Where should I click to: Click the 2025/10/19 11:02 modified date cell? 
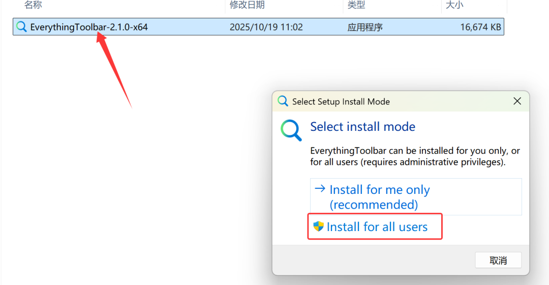point(266,27)
